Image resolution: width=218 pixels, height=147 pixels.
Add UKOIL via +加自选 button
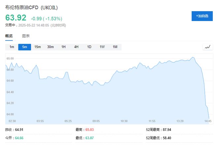pyautogui.click(x=202, y=16)
